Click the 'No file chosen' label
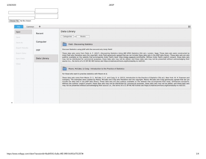This screenshot has width=206, height=159. [x=26, y=21]
